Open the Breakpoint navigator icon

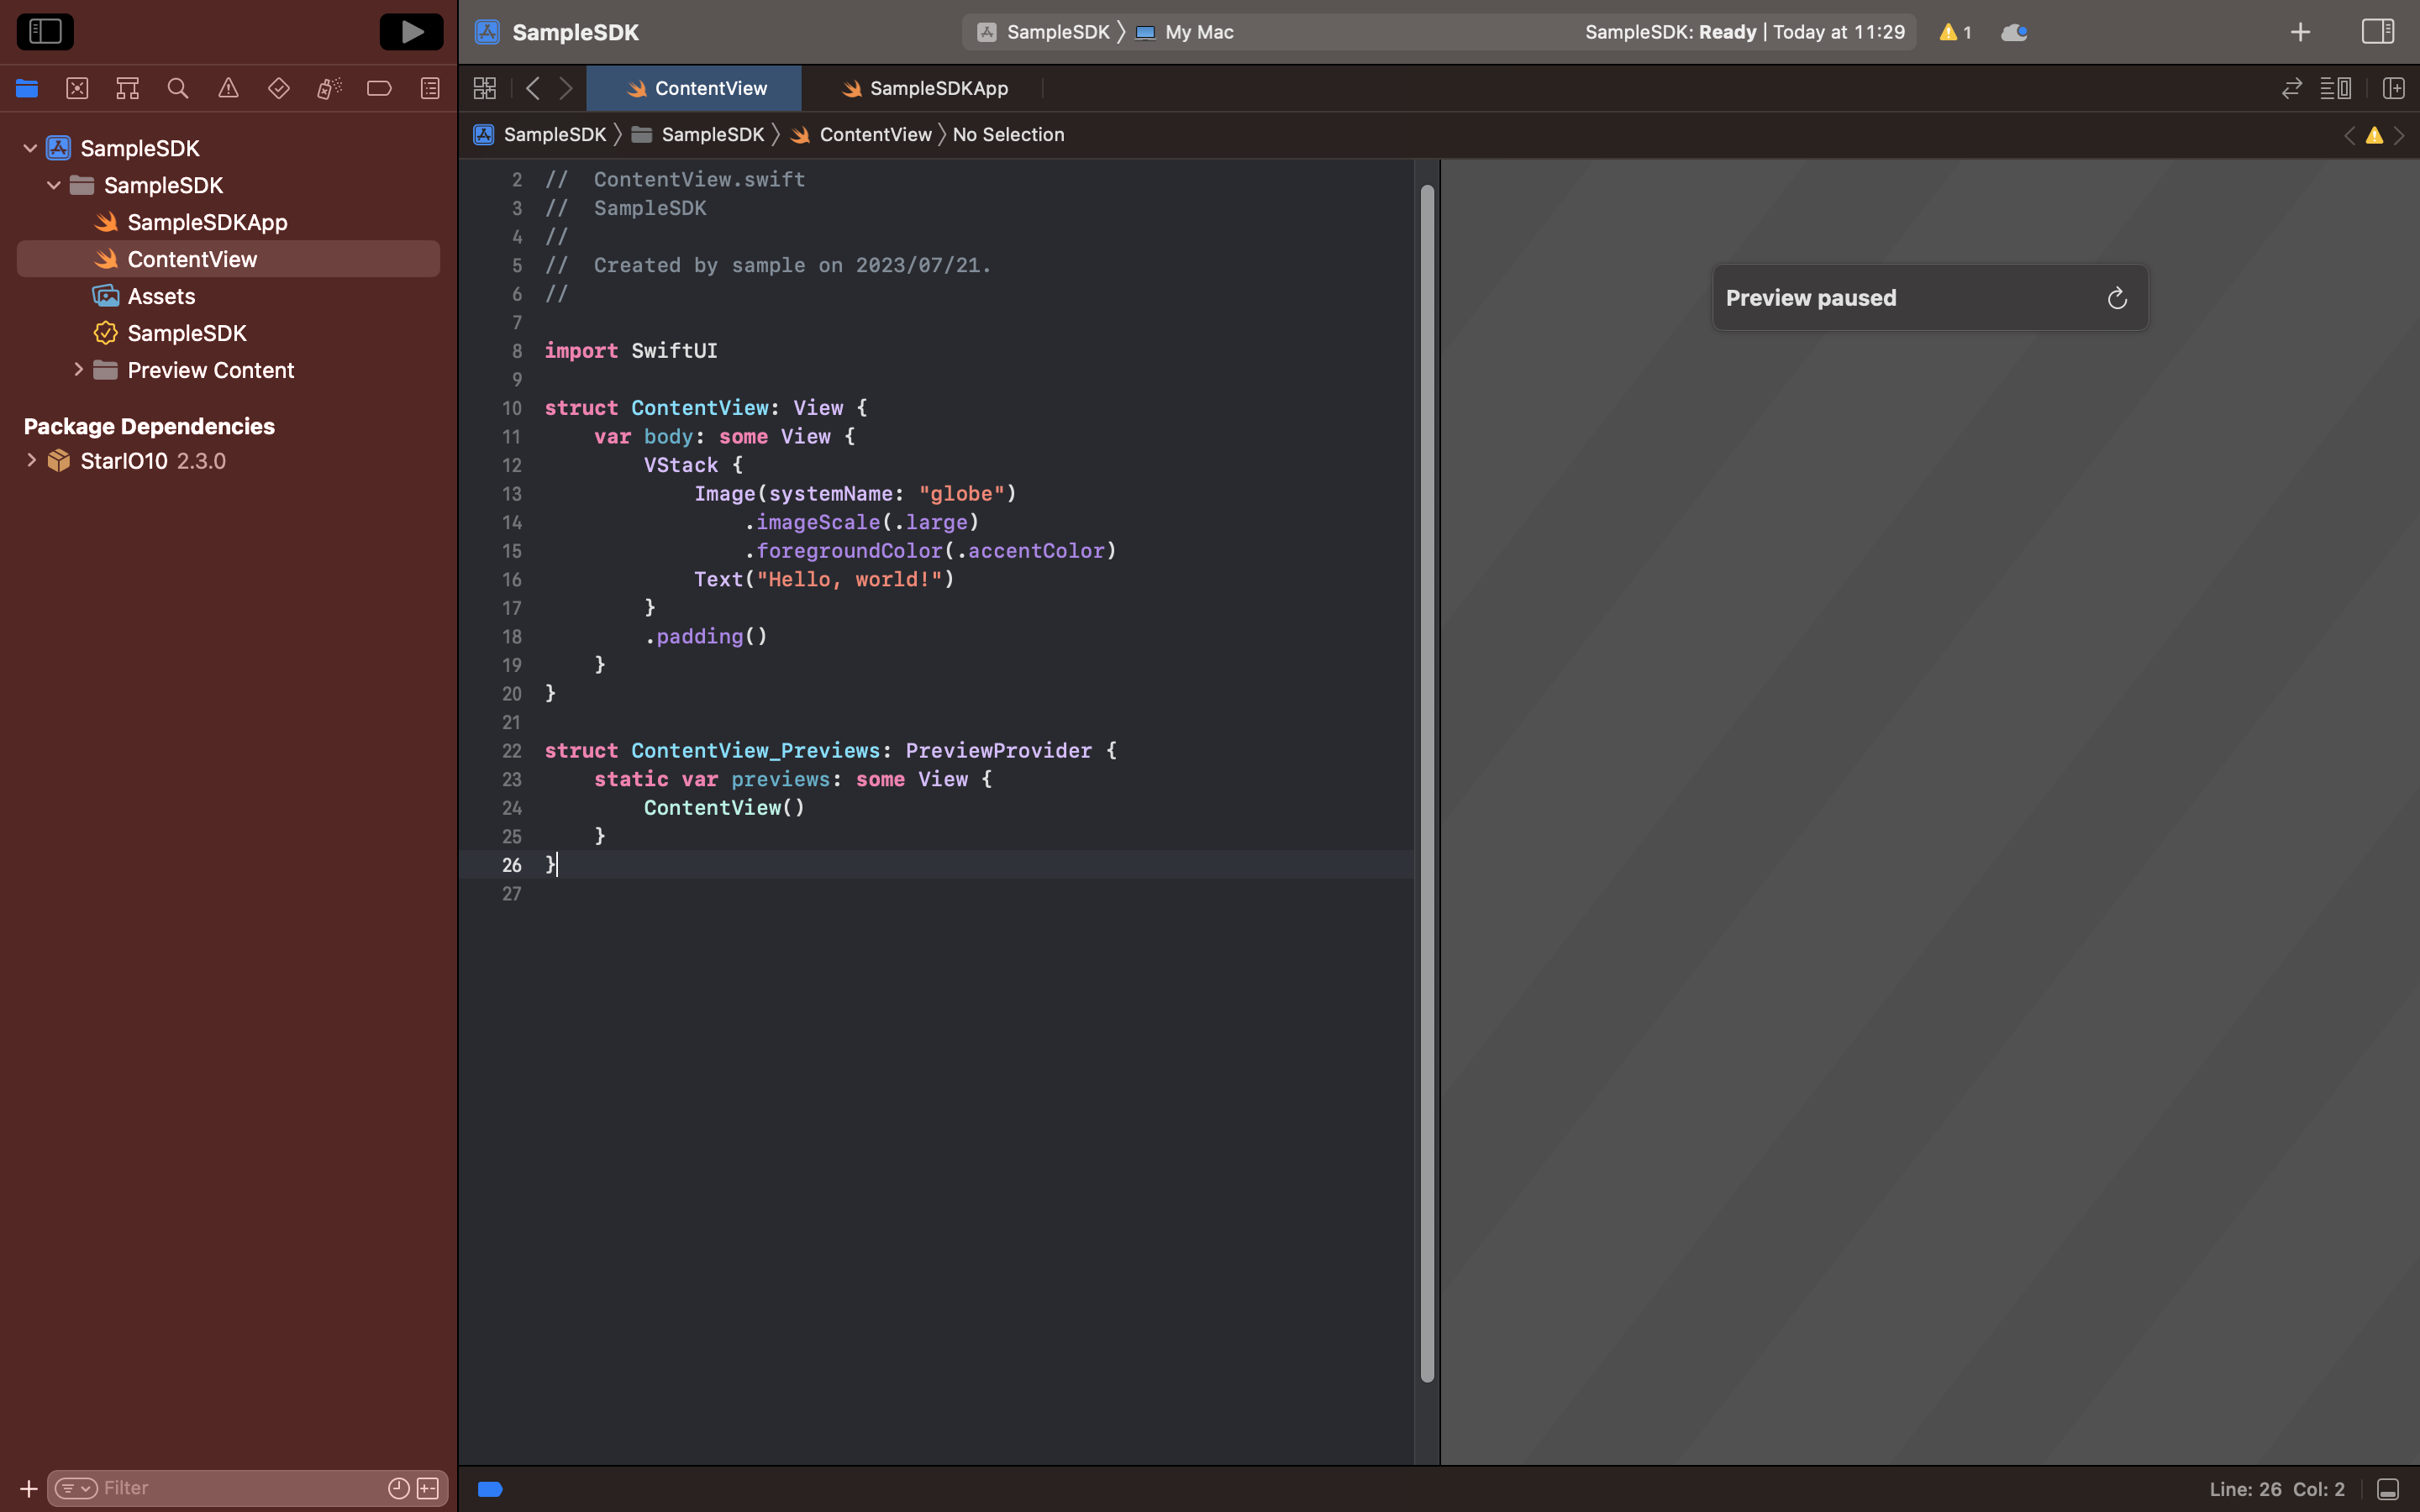point(379,89)
